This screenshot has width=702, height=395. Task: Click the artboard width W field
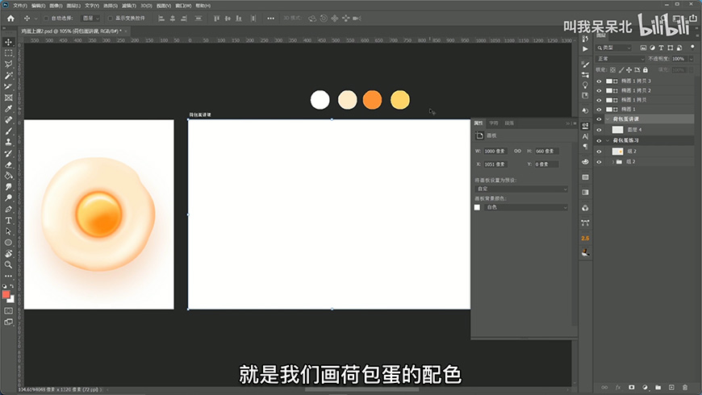(495, 152)
